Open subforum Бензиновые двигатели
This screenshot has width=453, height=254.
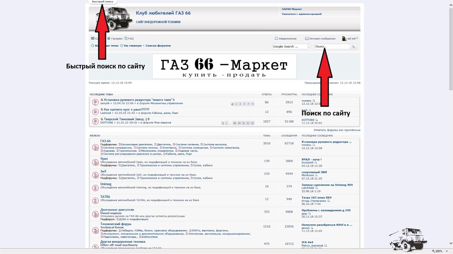[137, 144]
